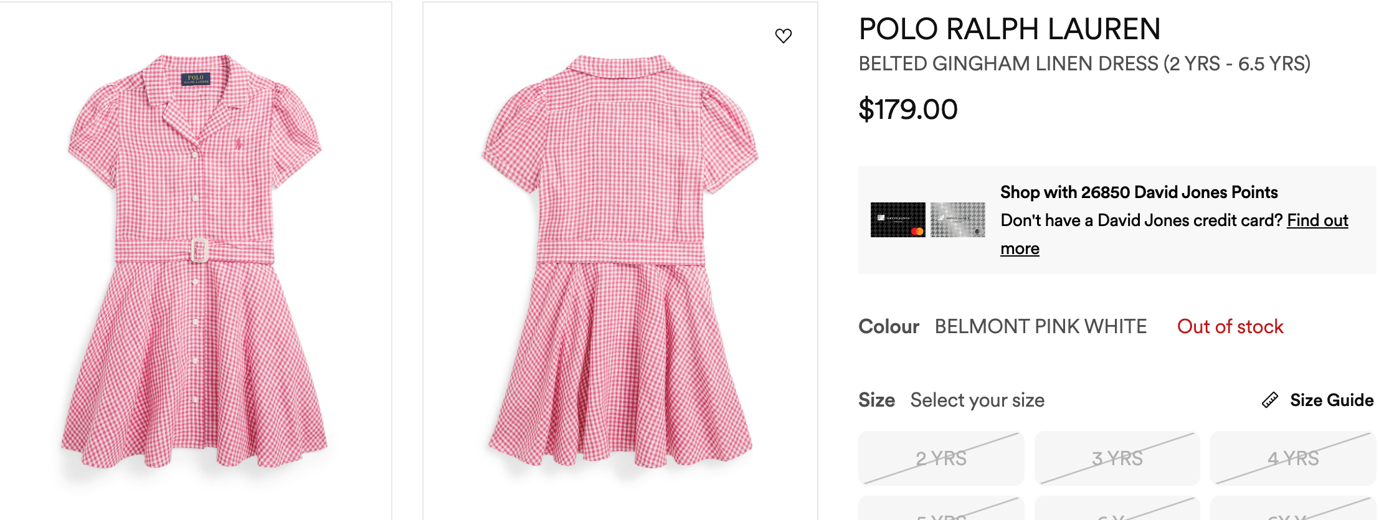This screenshot has height=520, width=1379.
Task: Click the 'Colour' label
Action: tap(888, 326)
